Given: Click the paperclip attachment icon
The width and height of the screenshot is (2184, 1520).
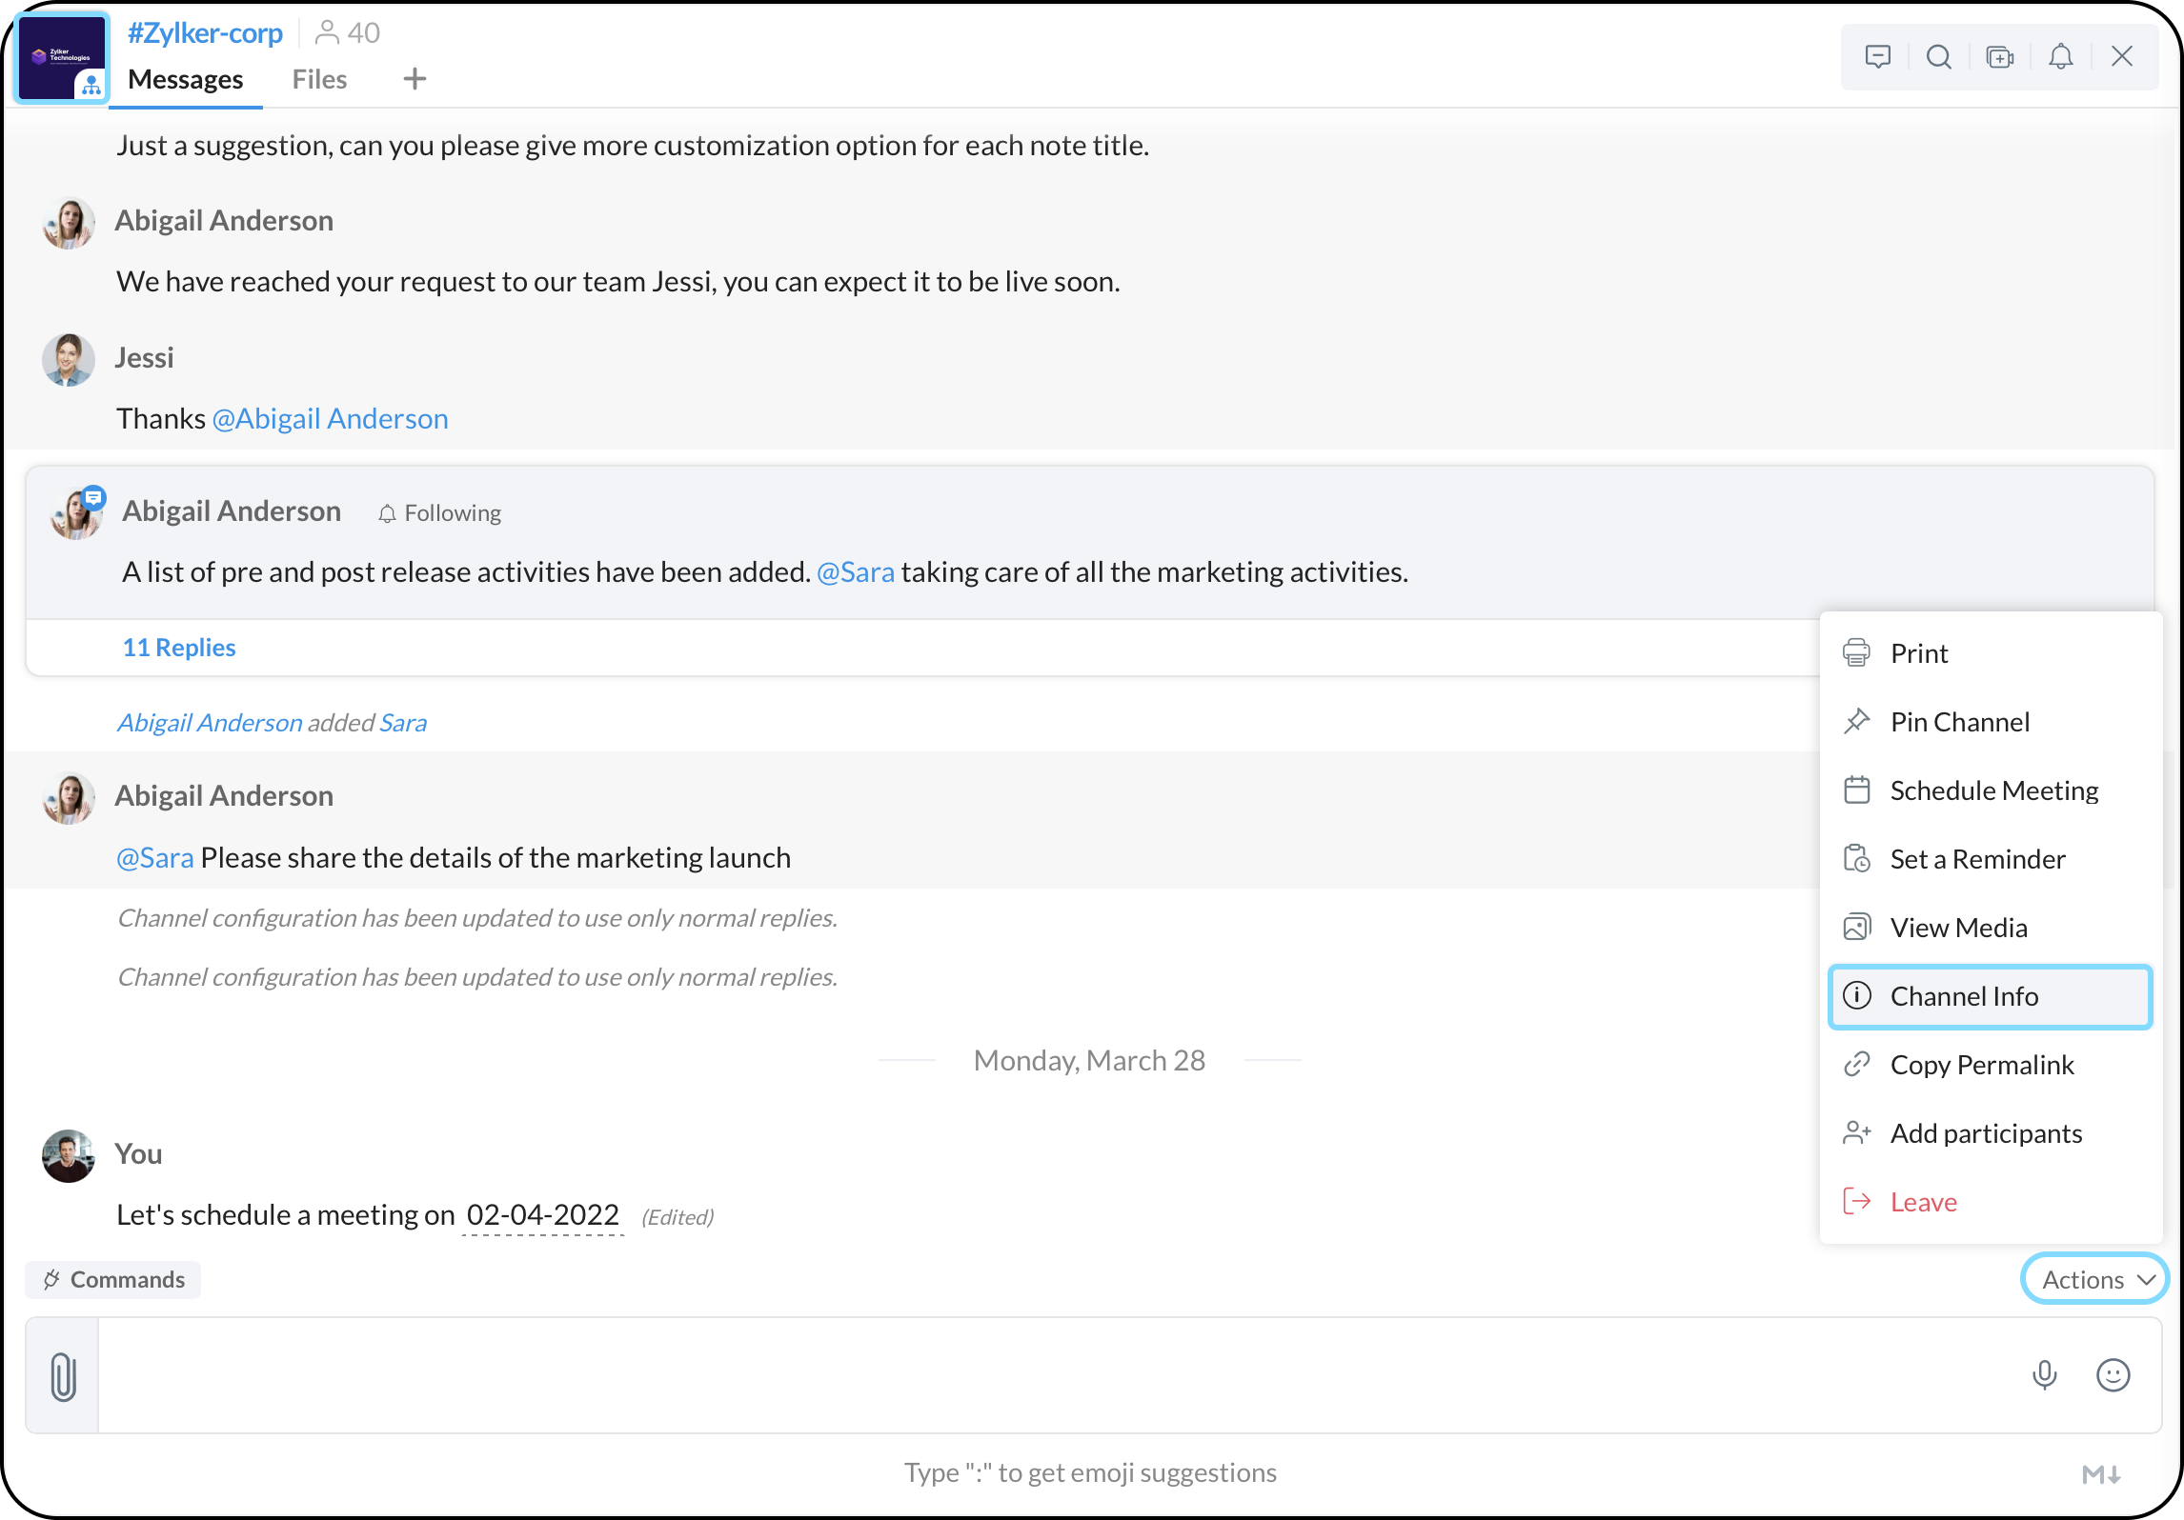Looking at the screenshot, I should 63,1376.
